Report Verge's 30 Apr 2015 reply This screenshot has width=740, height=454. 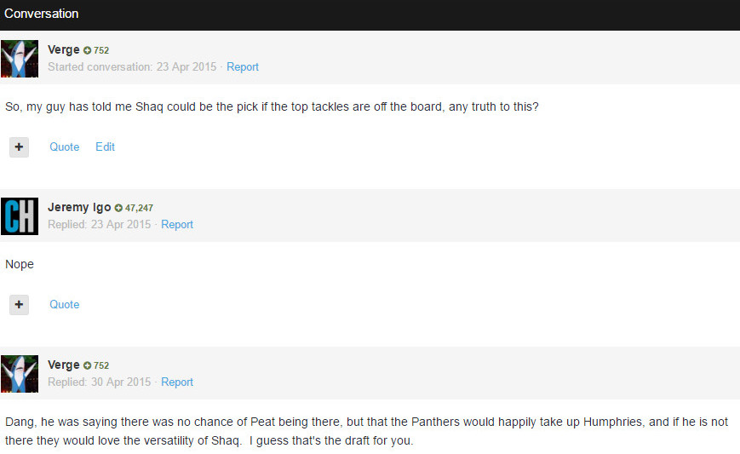(177, 382)
